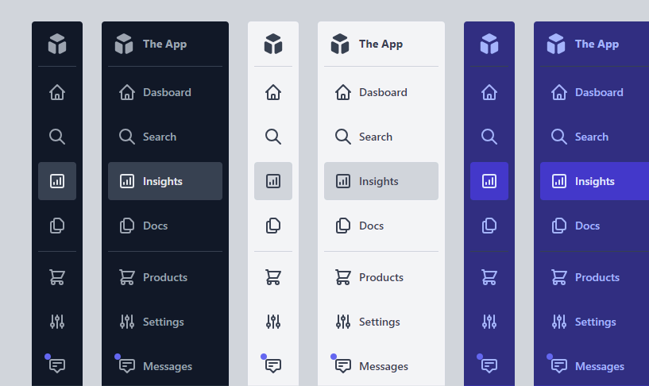649x386 pixels.
Task: Open messages icon in purple collapsed sidebar
Action: [489, 366]
